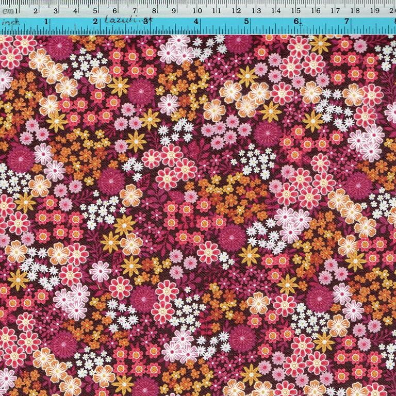This screenshot has width=396, height=396.
Task: Click the 3 inch number on the blue scale
Action: click(x=146, y=22)
